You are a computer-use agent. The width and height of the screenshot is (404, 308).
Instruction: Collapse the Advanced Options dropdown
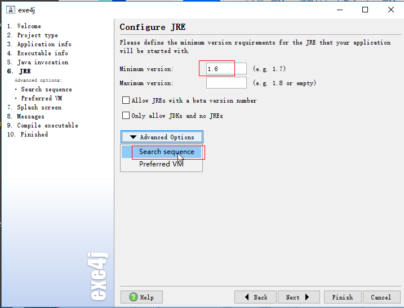[x=162, y=137]
